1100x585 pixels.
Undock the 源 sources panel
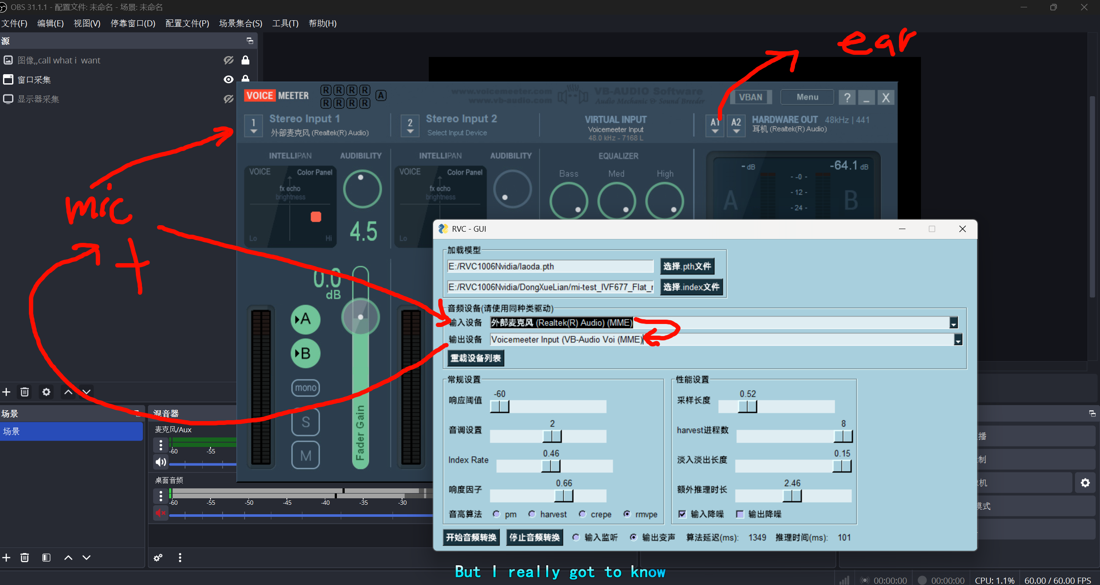point(250,41)
